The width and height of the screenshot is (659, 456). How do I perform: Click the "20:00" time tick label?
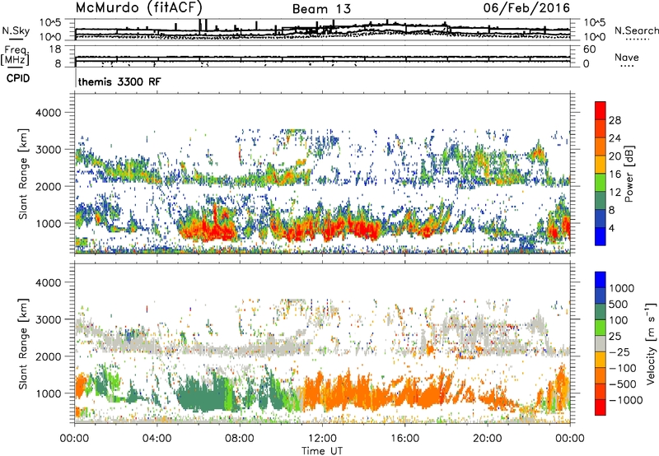[x=487, y=439]
